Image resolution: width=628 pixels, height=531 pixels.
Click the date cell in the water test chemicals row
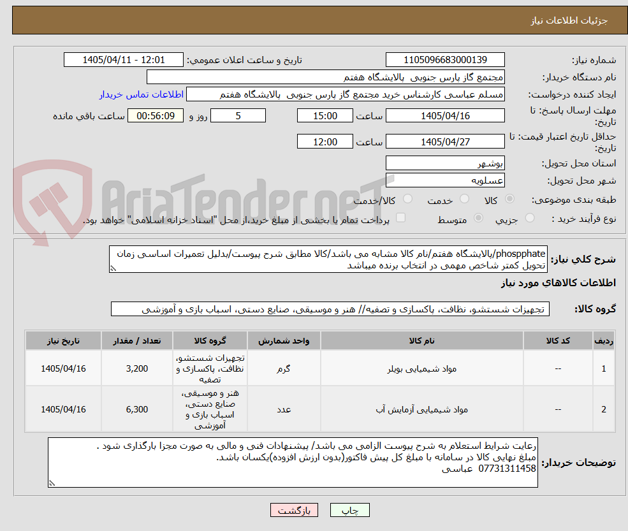63,409
